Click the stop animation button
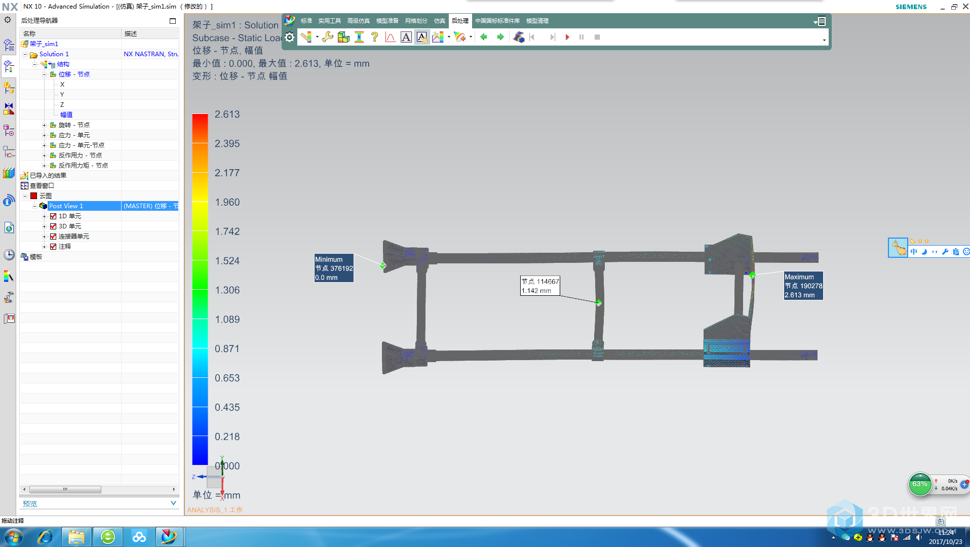 click(x=597, y=37)
